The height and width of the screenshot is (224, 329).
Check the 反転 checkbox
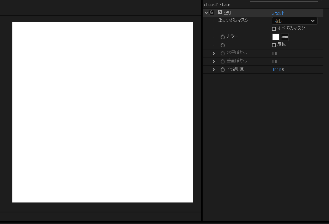click(x=274, y=45)
